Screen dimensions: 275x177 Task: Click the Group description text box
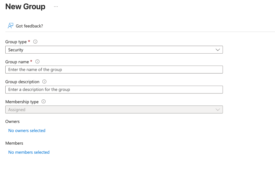pyautogui.click(x=114, y=89)
